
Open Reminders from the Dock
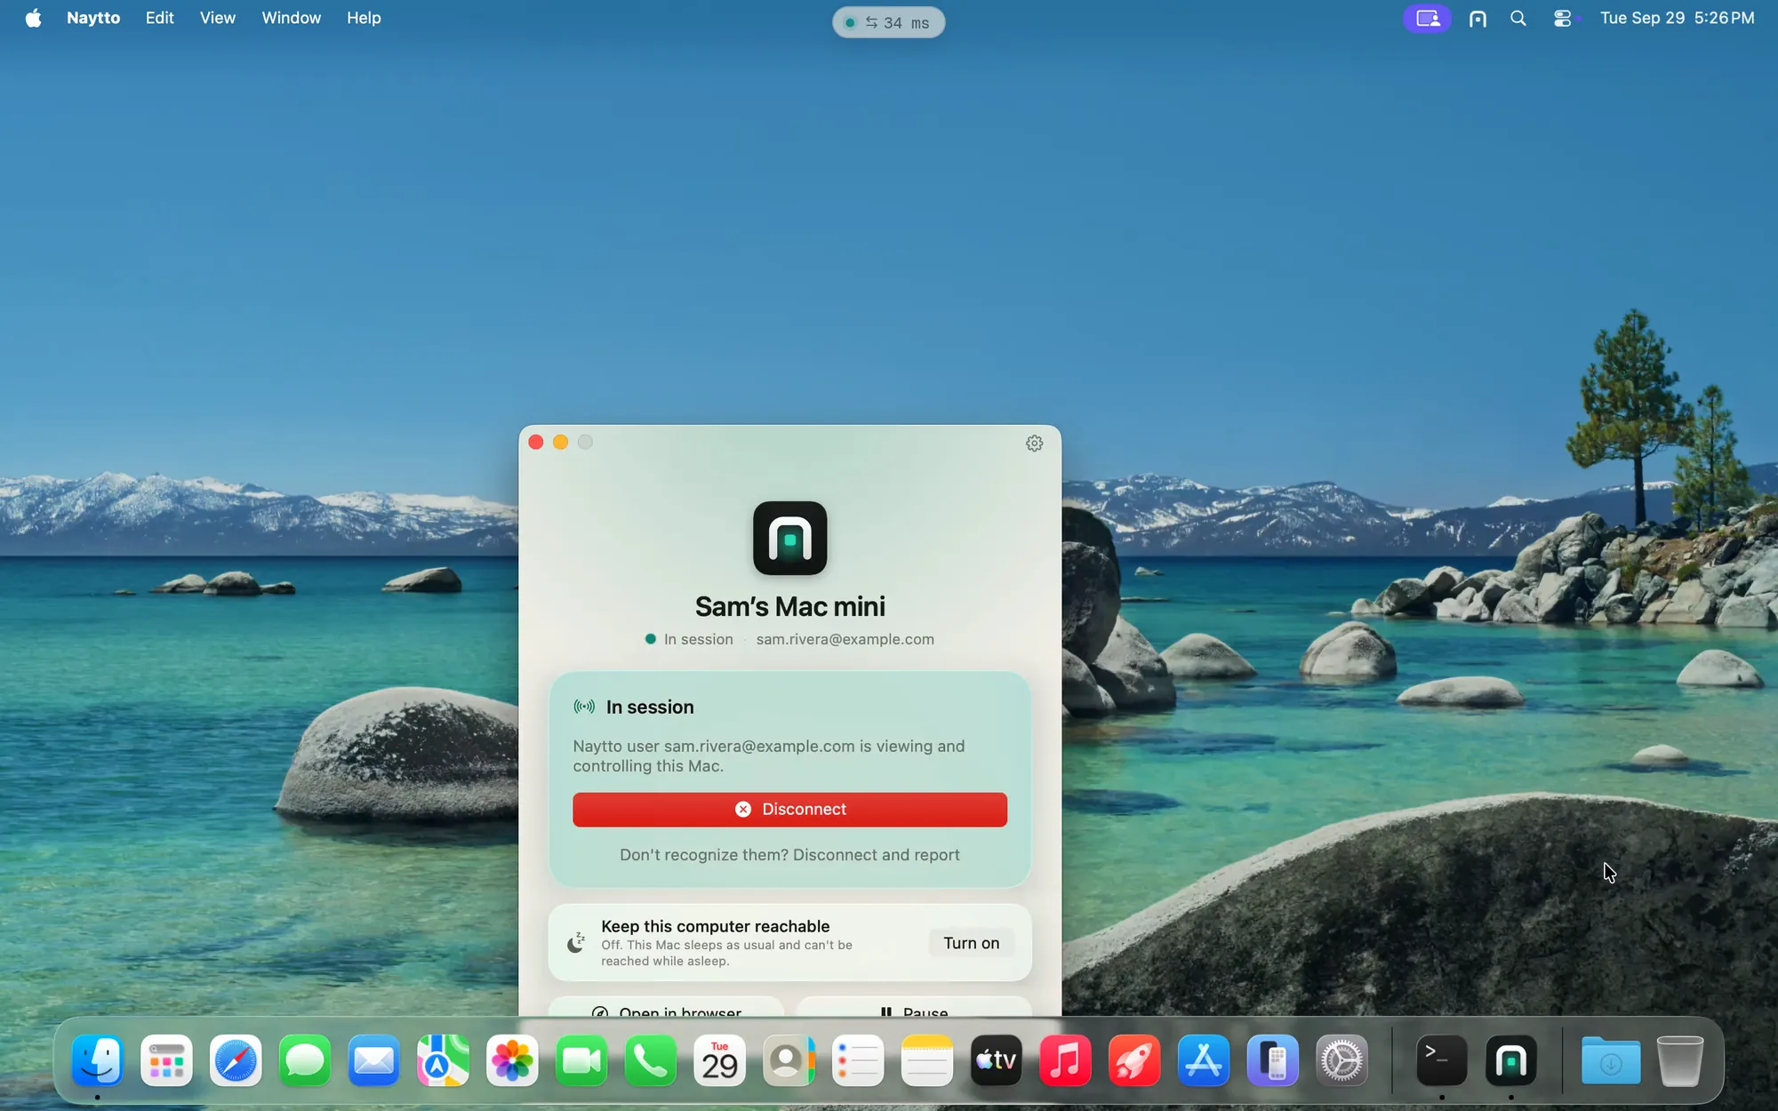coord(858,1060)
